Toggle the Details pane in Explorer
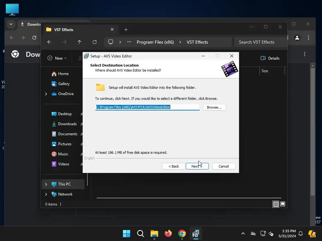This screenshot has height=241, width=322. tap(270, 58)
